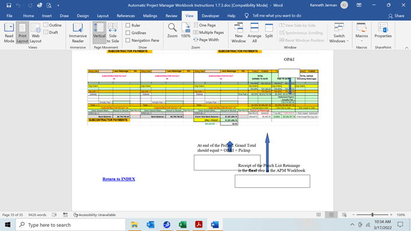Screen dimensions: 411x231
Task: Click the macro recording status bar icon
Action: (65, 215)
